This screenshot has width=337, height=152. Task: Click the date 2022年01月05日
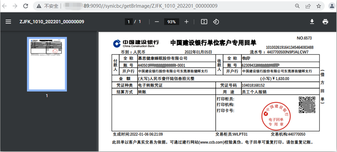tap(198, 52)
